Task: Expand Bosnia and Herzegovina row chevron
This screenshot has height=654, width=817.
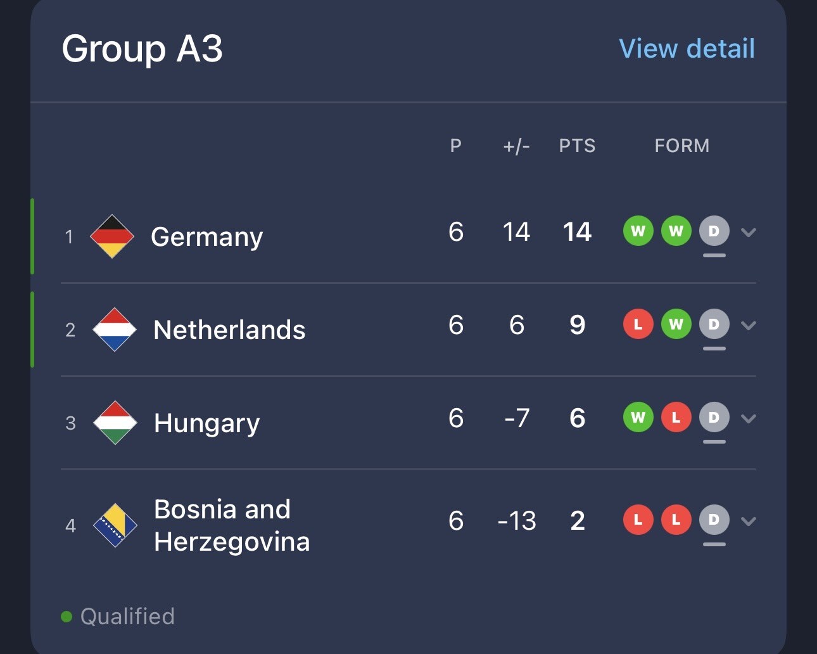Action: tap(749, 521)
